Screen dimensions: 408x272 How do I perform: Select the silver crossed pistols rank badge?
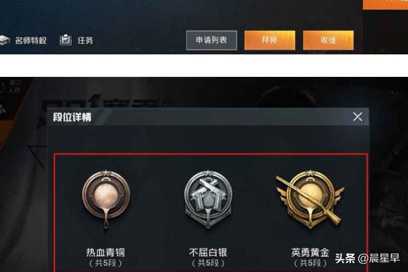[208, 199]
